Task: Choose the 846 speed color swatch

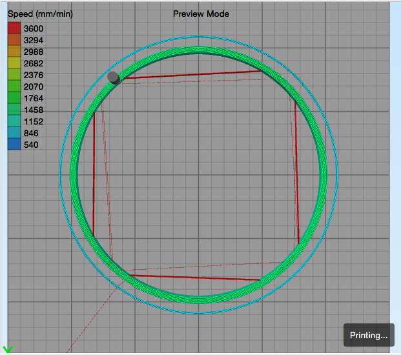Action: click(x=14, y=133)
